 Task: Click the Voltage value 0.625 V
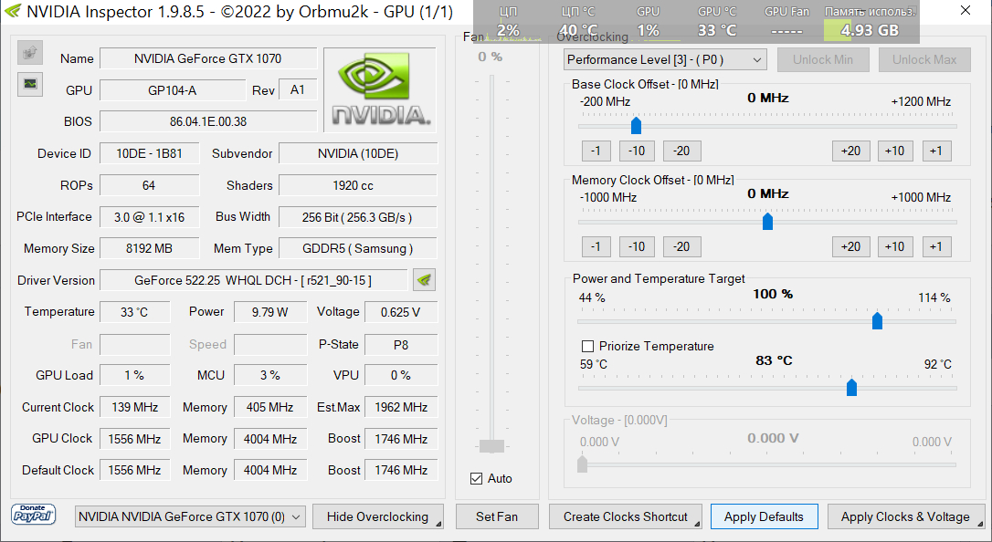[x=401, y=312]
